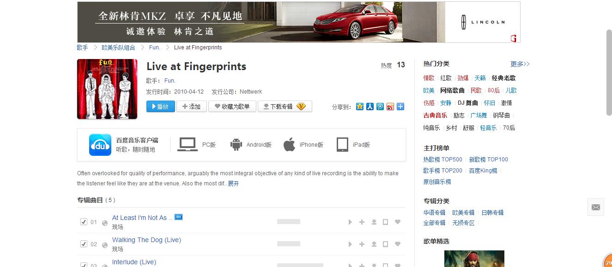Go to 歌手 breadcrumb
This screenshot has width=612, height=267.
82,47
